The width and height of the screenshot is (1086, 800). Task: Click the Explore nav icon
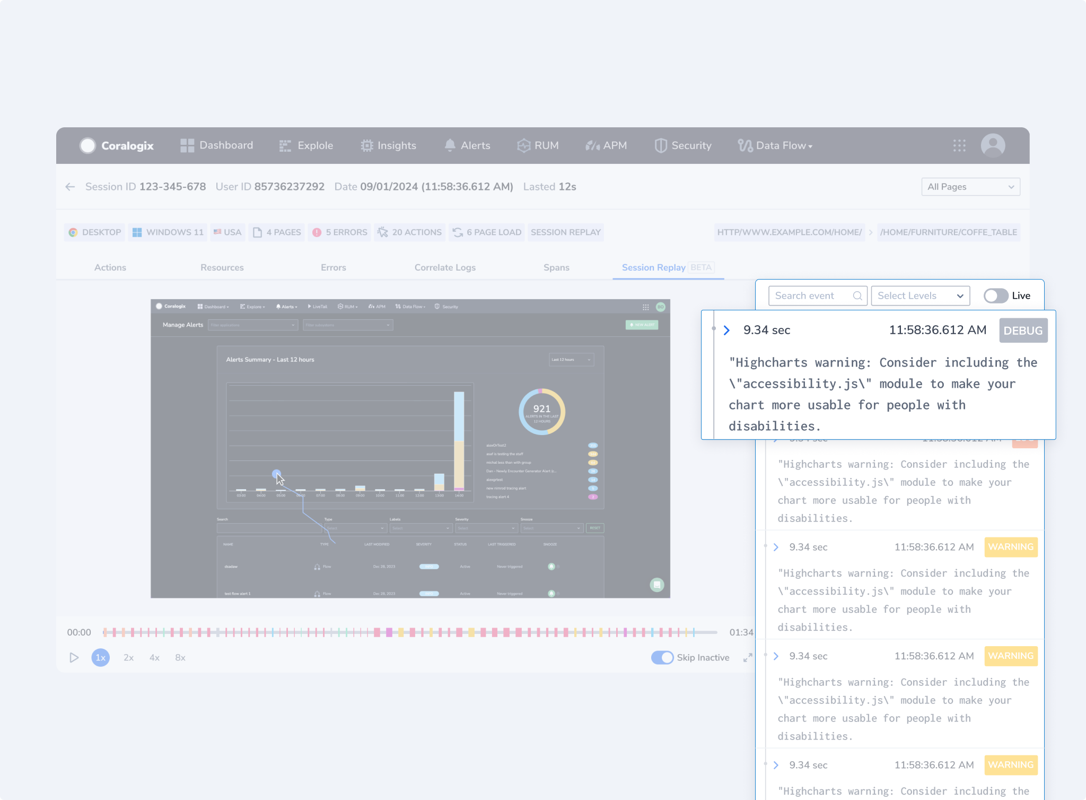tap(285, 145)
